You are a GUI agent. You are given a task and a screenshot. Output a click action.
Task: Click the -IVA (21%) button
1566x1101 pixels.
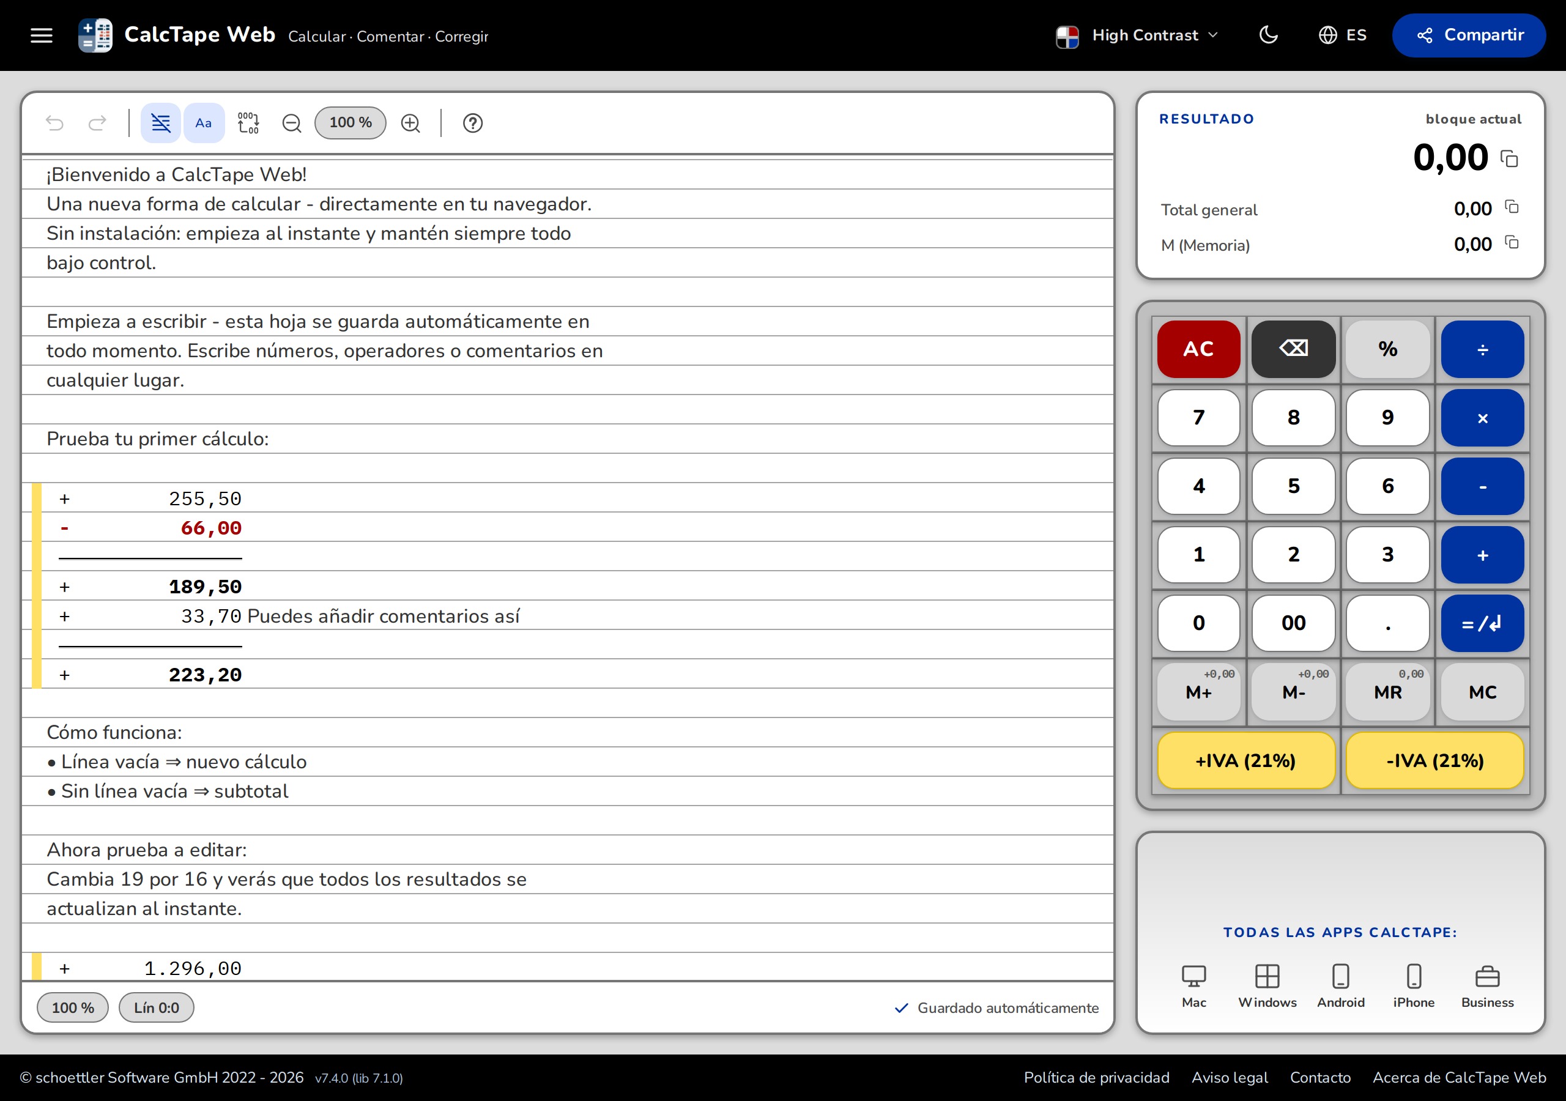click(1435, 760)
